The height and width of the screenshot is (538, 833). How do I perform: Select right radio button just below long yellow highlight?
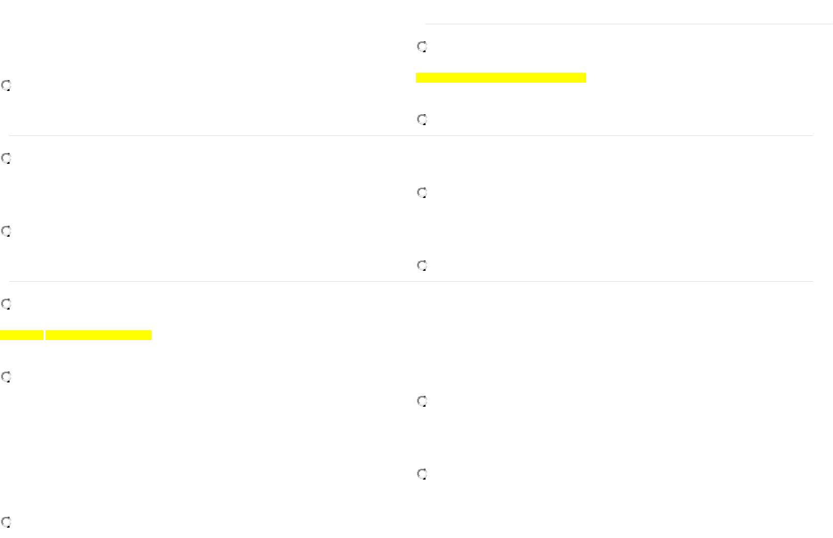(x=422, y=119)
